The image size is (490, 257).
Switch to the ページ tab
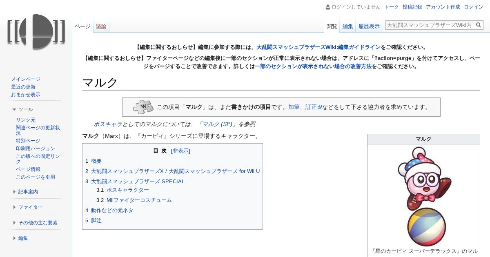(x=82, y=26)
